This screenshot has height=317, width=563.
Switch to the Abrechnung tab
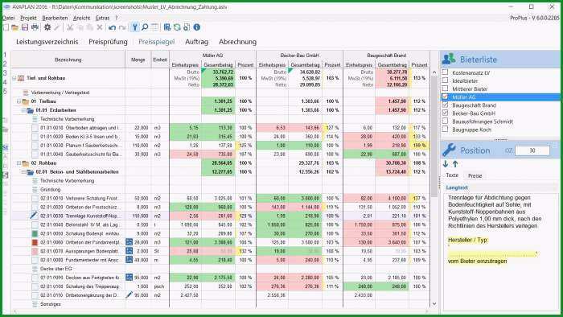[x=238, y=42]
